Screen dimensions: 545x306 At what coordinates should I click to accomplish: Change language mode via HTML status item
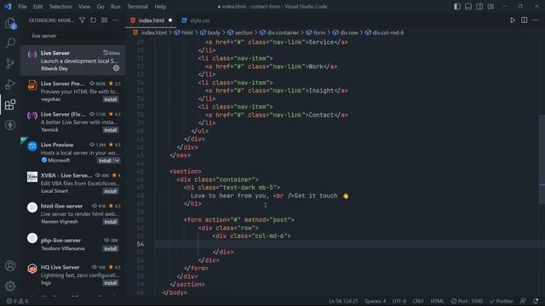[437, 301]
